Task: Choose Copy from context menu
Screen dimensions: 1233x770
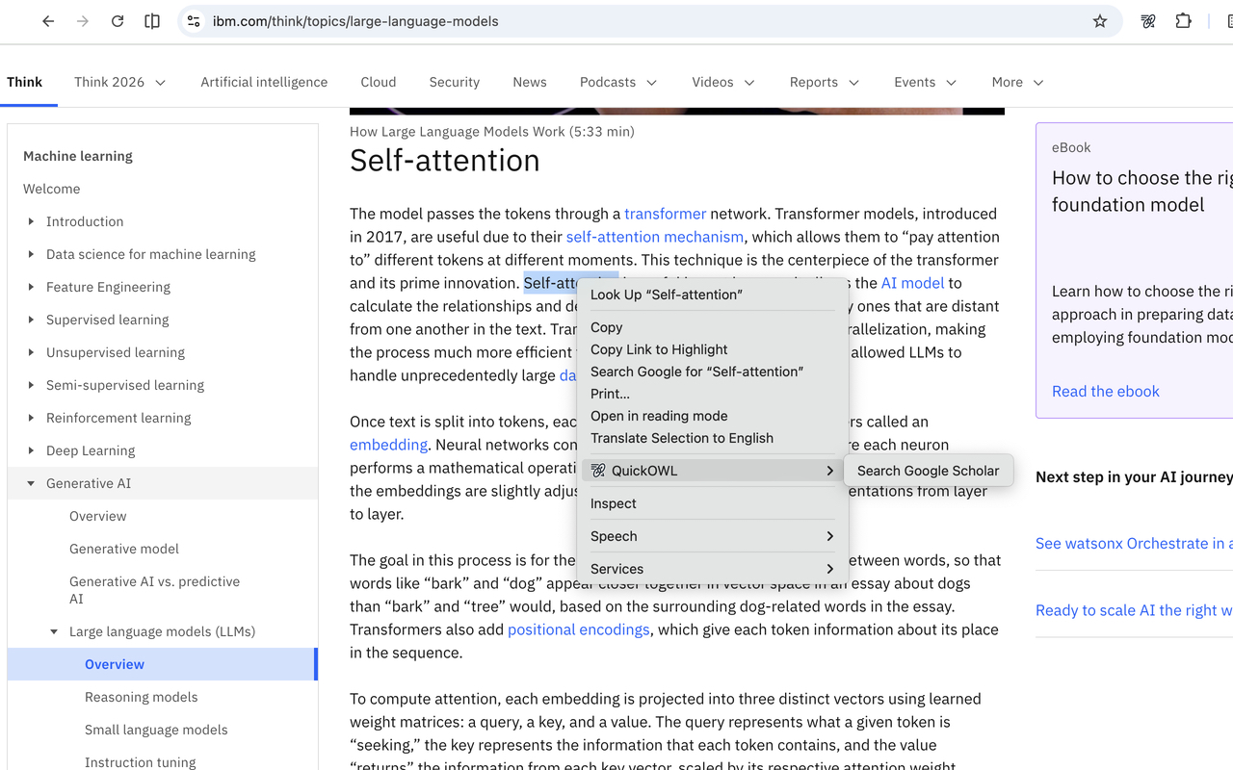Action: pos(713,327)
